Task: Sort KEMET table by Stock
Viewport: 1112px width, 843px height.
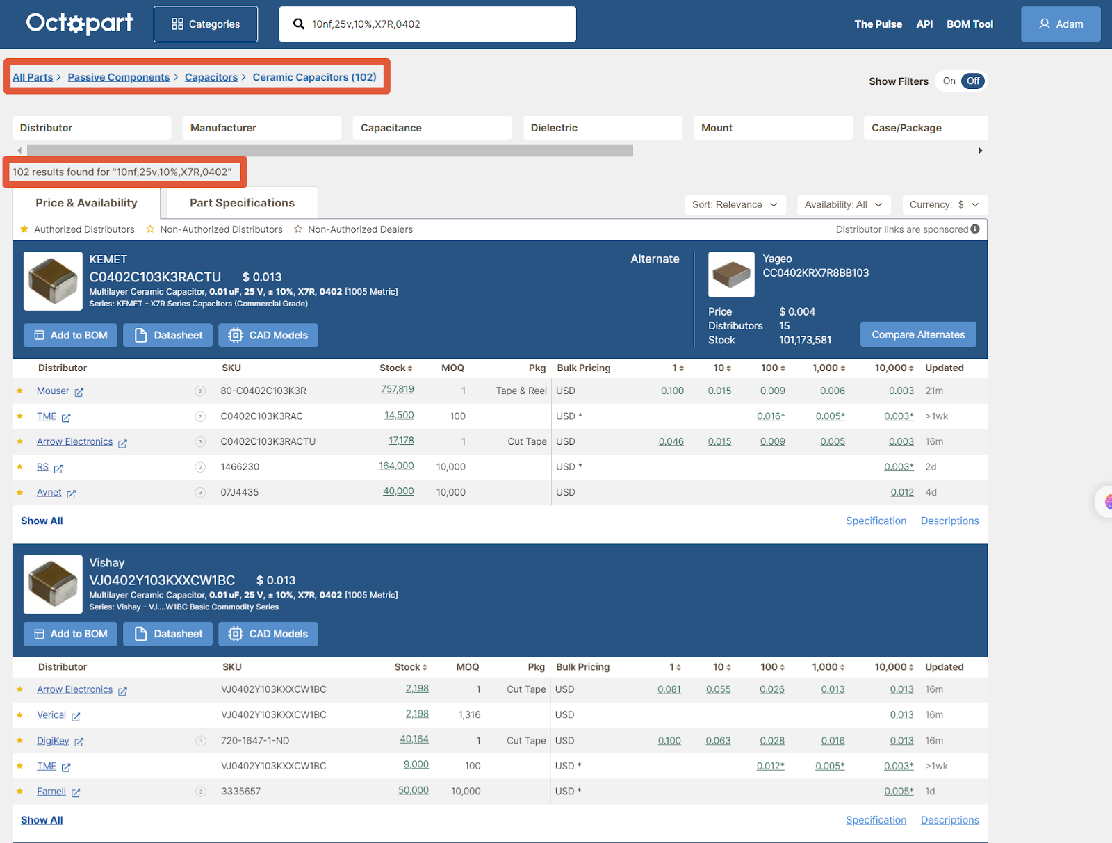Action: coord(396,368)
